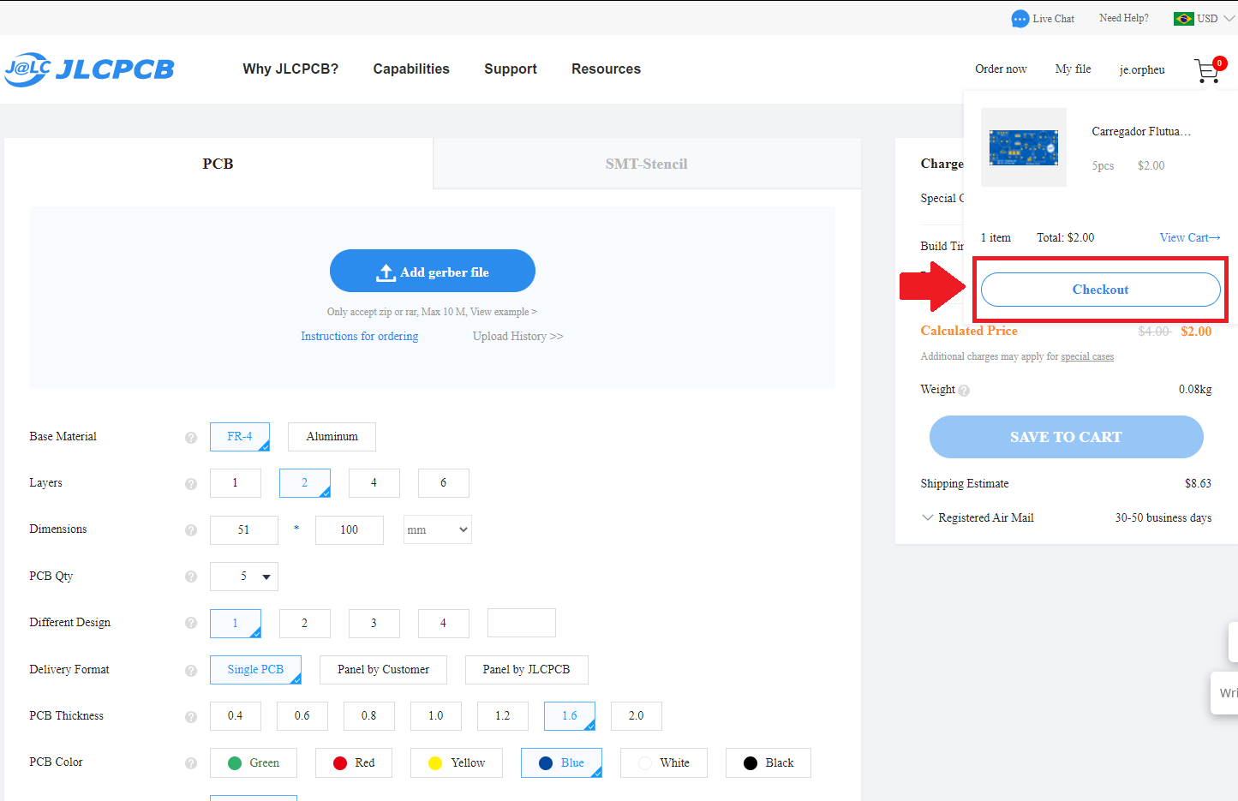The width and height of the screenshot is (1238, 801).
Task: Open the USD currency dropdown
Action: [x=1215, y=19]
